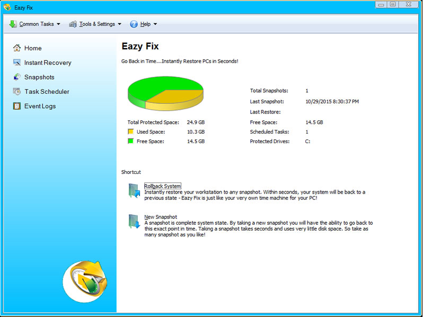Click the Last Restore label
This screenshot has width=423, height=317.
coord(265,112)
